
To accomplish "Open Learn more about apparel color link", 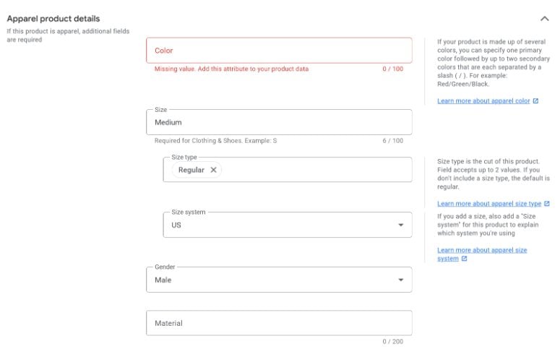I will [483, 101].
